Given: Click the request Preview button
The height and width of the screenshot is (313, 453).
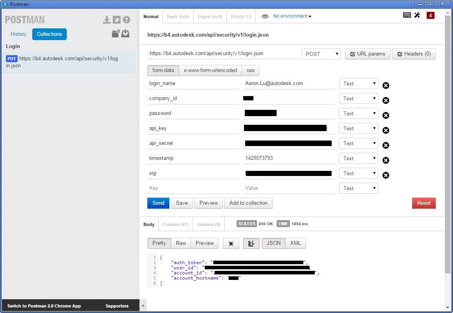Looking at the screenshot, I should click(x=209, y=203).
